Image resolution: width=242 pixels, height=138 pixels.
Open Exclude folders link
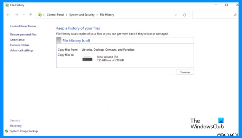pos(20,45)
